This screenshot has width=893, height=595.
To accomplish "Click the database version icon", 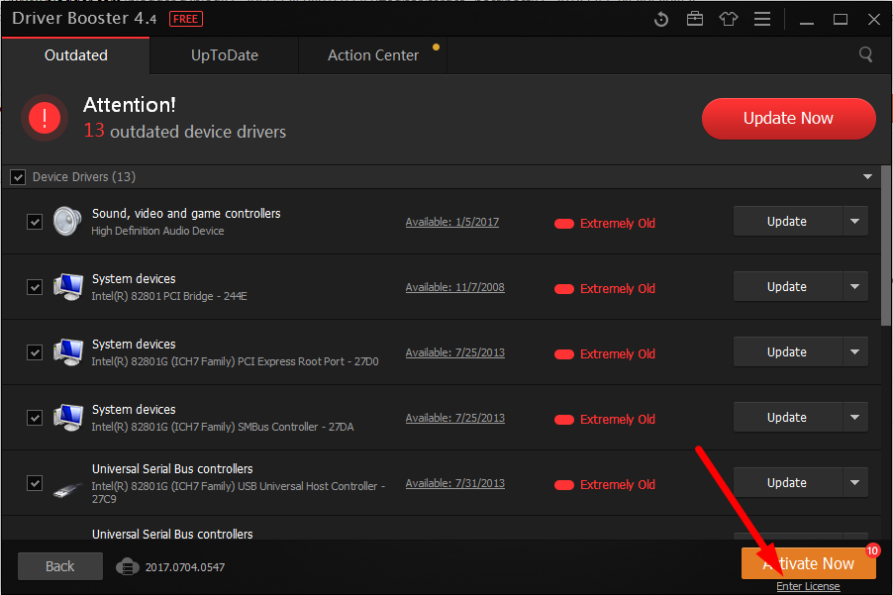I will click(128, 567).
